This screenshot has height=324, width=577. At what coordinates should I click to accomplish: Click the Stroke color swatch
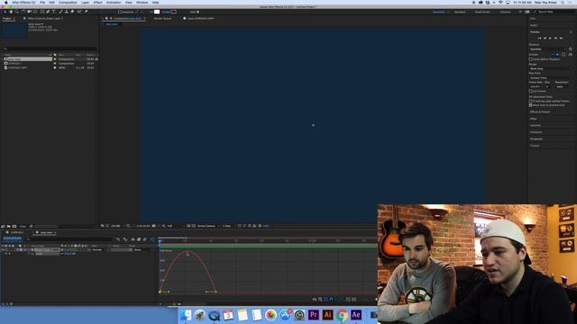(x=174, y=12)
